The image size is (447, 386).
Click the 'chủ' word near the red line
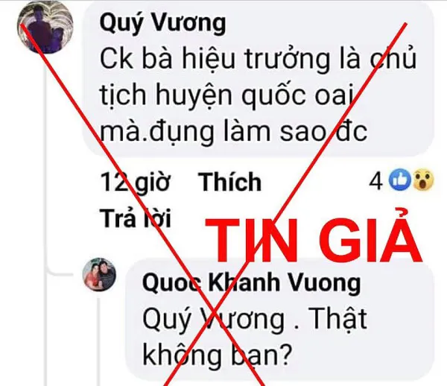(x=393, y=58)
